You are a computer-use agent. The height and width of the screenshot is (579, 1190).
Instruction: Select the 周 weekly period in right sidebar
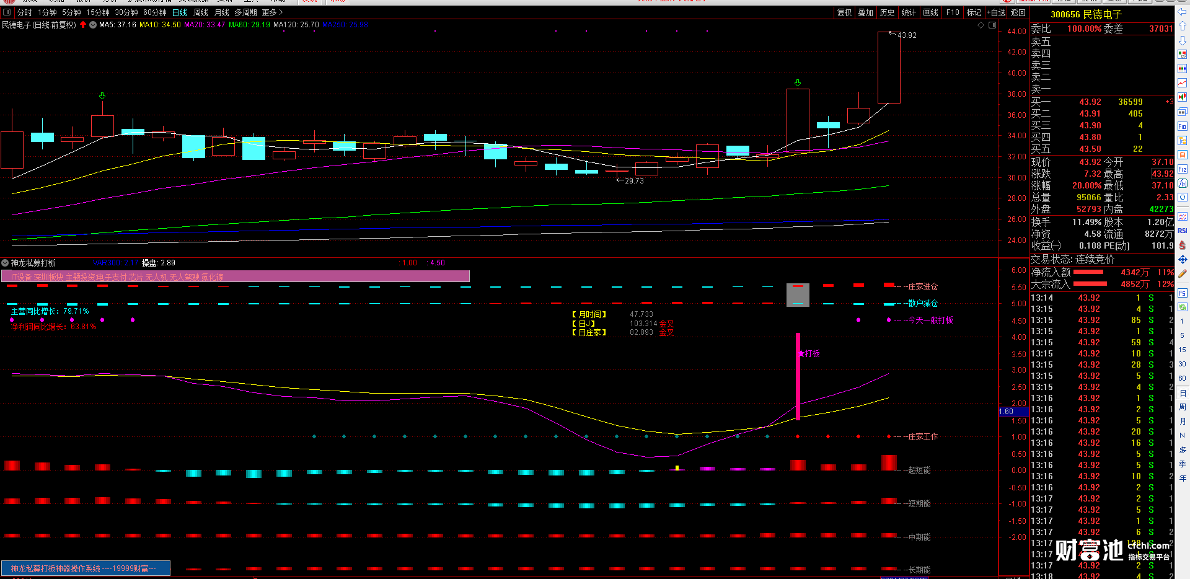point(1182,407)
